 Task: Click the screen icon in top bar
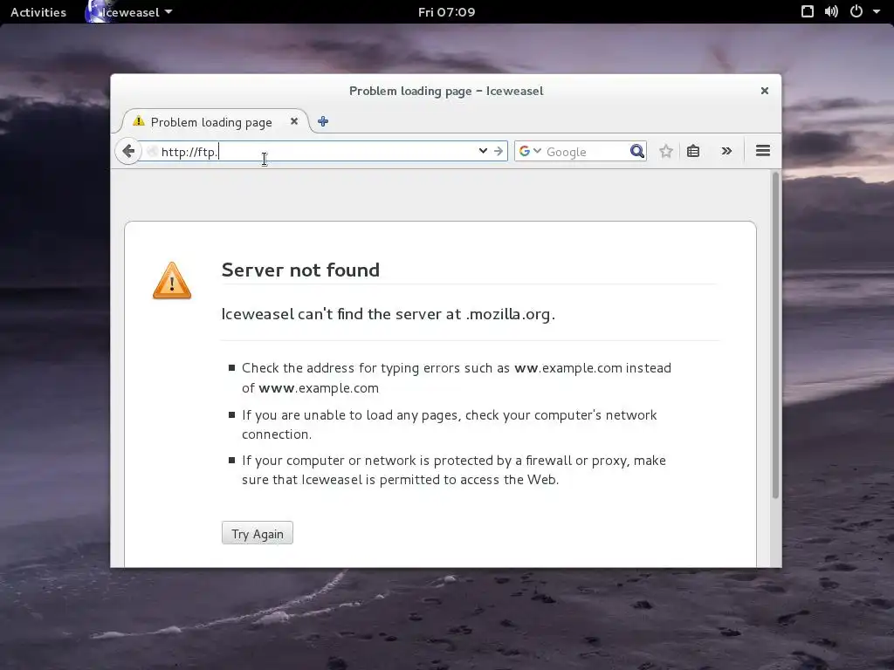808,12
